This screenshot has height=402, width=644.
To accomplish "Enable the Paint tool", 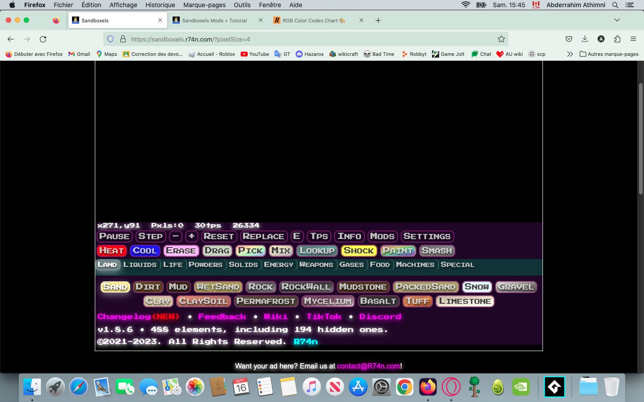I will click(x=398, y=251).
